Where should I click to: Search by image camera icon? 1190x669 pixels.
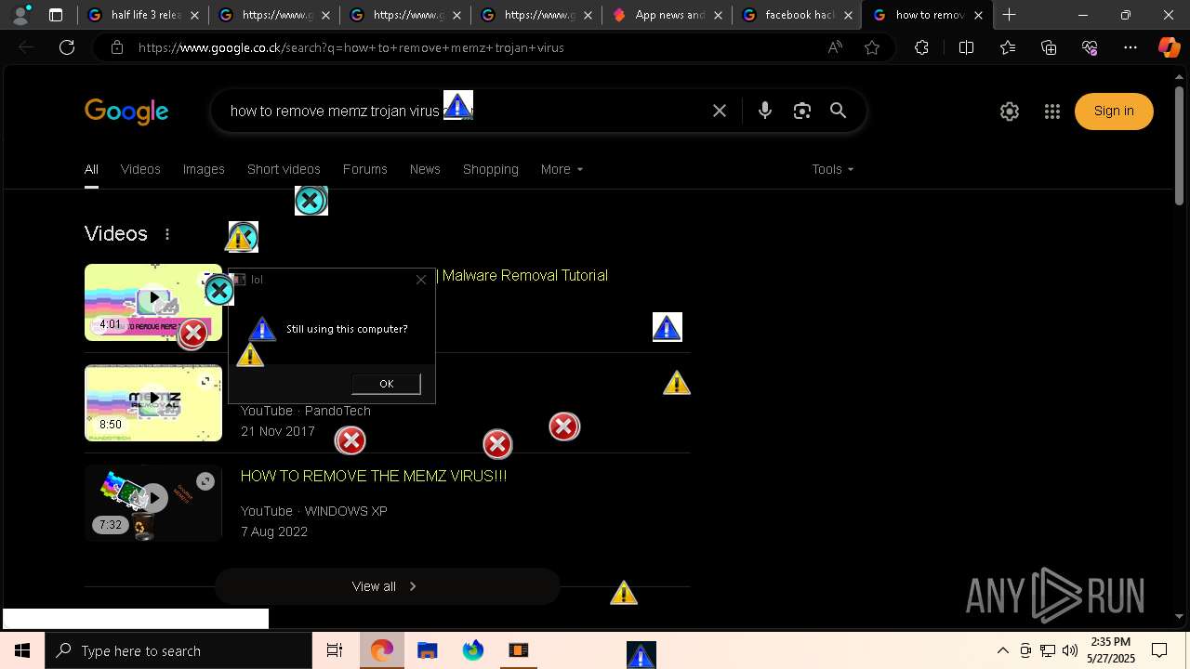tap(802, 111)
